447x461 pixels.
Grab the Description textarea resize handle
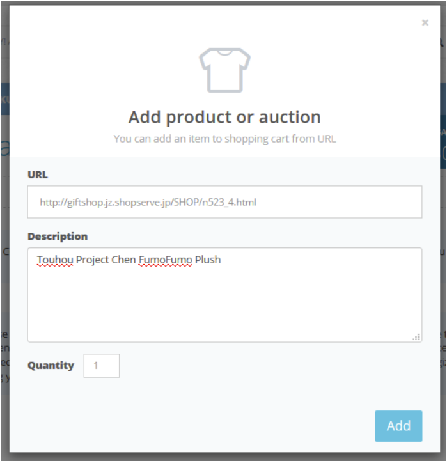pos(416,337)
